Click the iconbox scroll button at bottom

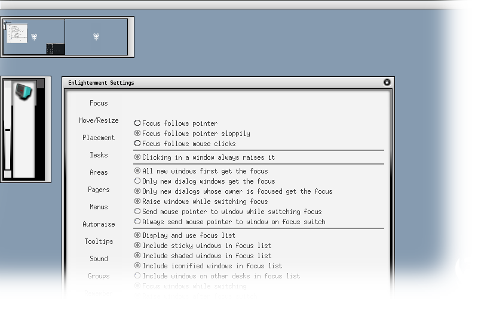coord(8,174)
